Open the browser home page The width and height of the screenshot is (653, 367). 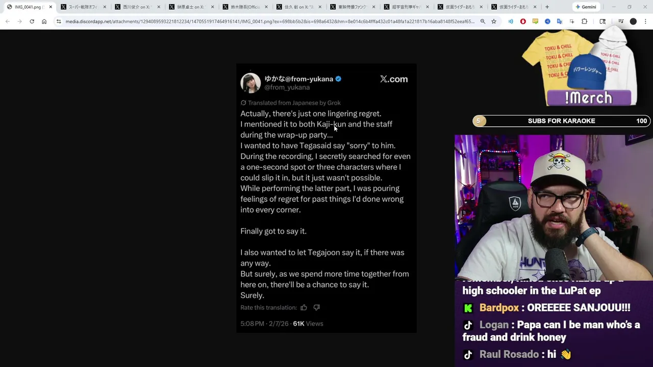[44, 21]
